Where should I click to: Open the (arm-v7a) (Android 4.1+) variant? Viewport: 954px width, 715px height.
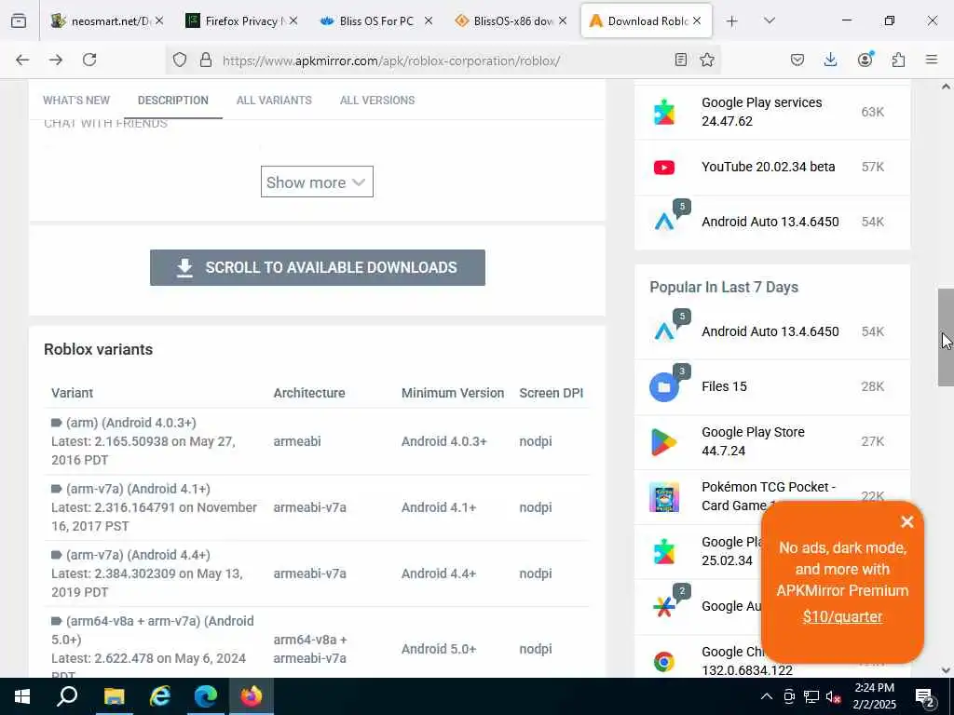(x=138, y=489)
